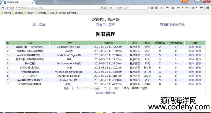Click the page number input field
This screenshot has height=113, width=211.
(92, 88)
